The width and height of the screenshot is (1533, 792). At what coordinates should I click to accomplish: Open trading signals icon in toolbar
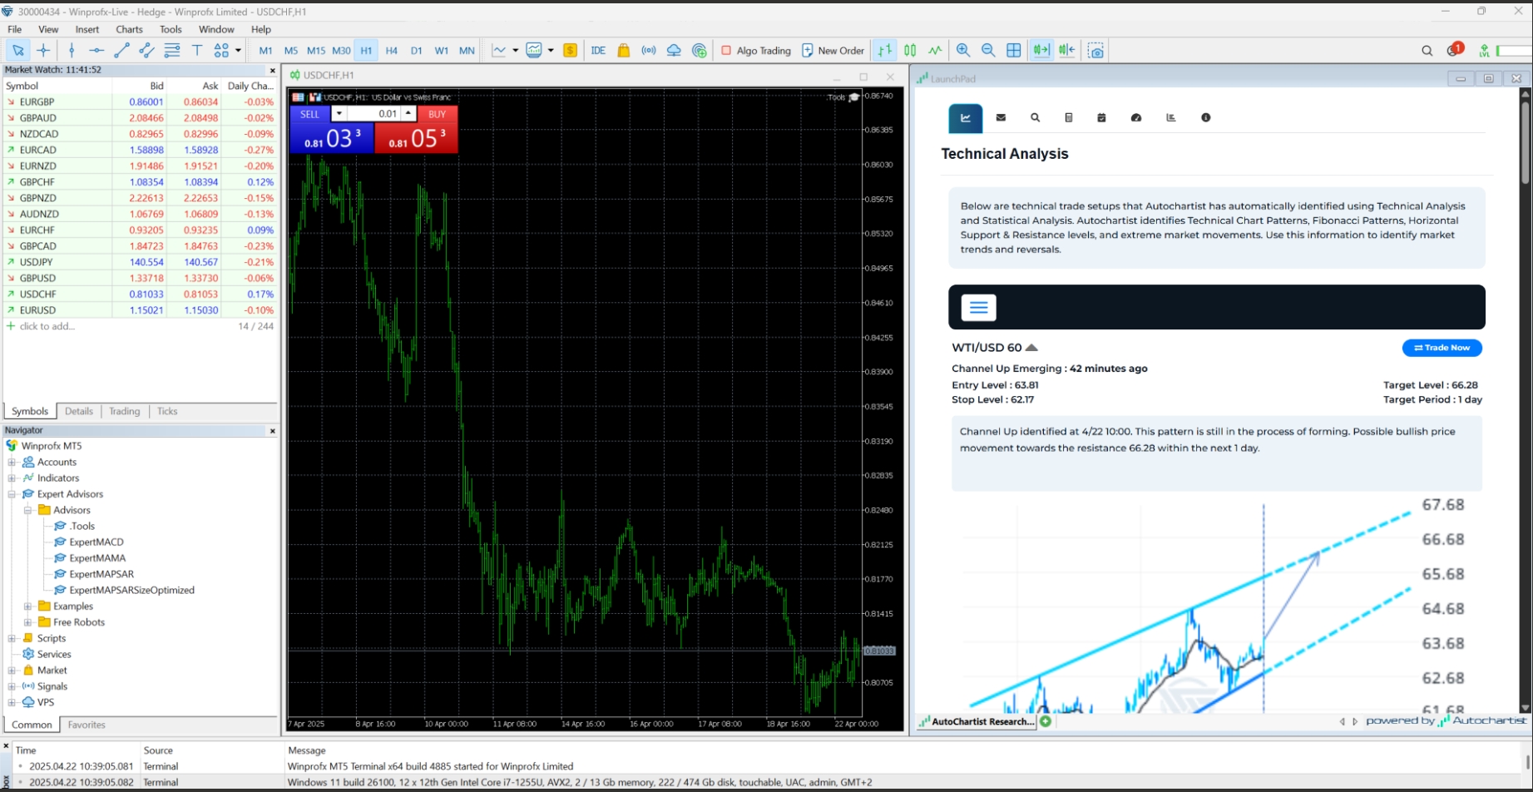[649, 51]
